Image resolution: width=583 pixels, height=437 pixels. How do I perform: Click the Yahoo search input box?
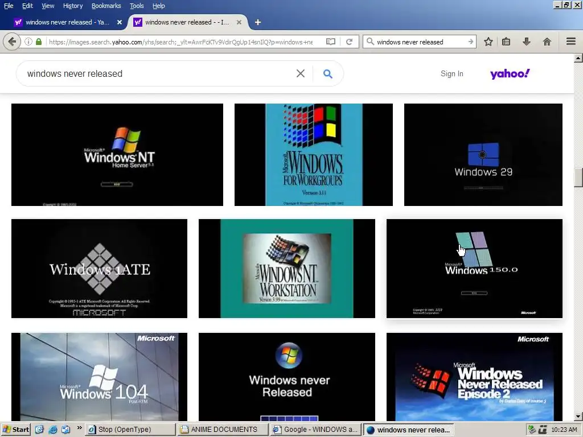tap(160, 73)
